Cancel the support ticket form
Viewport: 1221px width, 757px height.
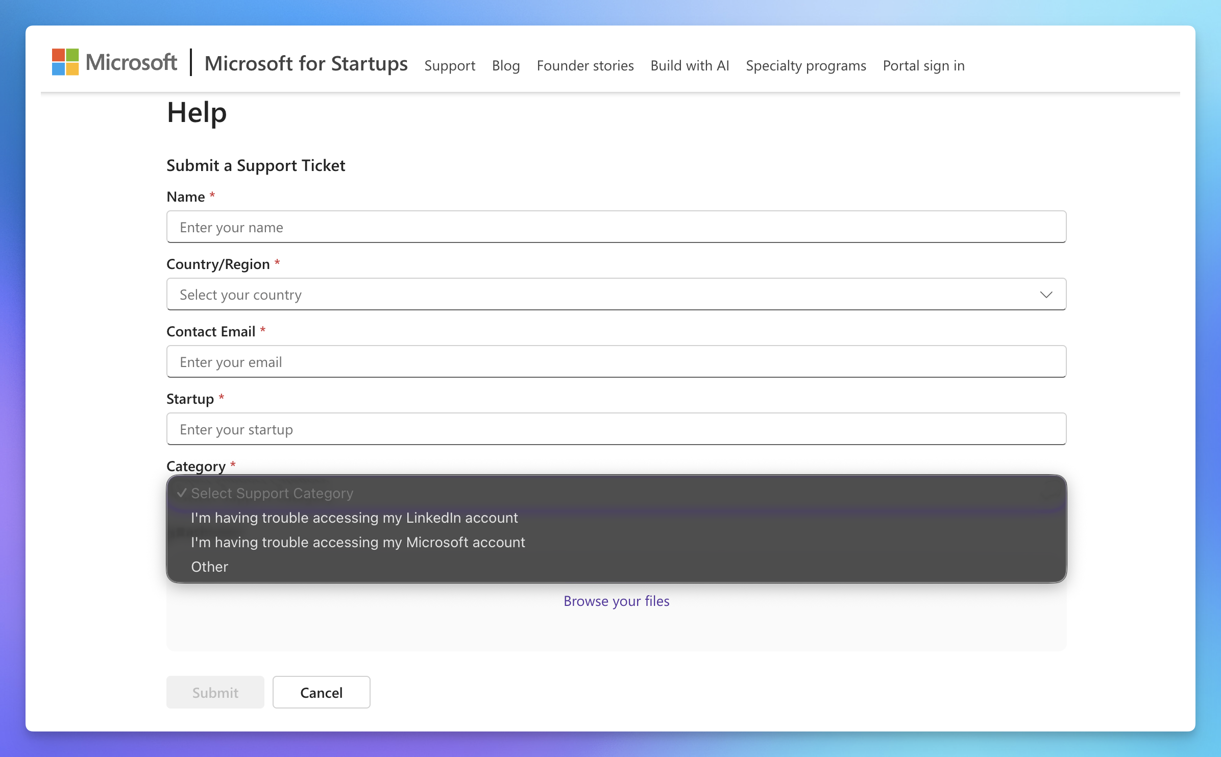322,693
